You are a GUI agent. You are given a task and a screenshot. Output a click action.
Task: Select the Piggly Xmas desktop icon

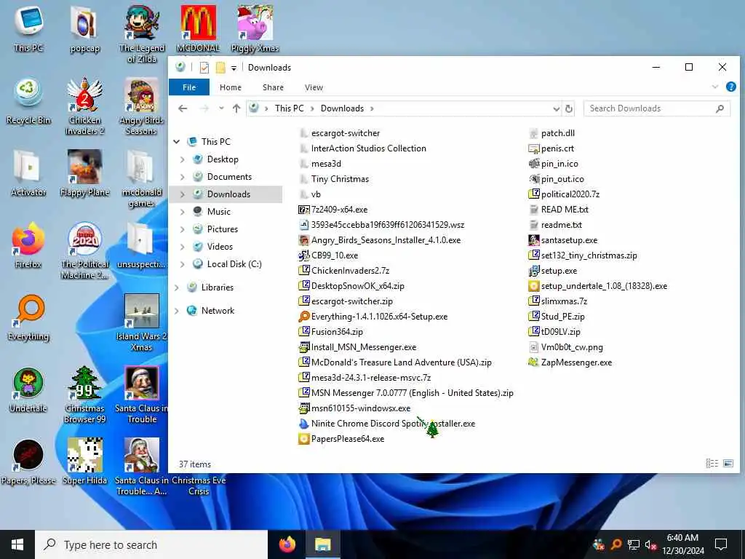pos(255,28)
